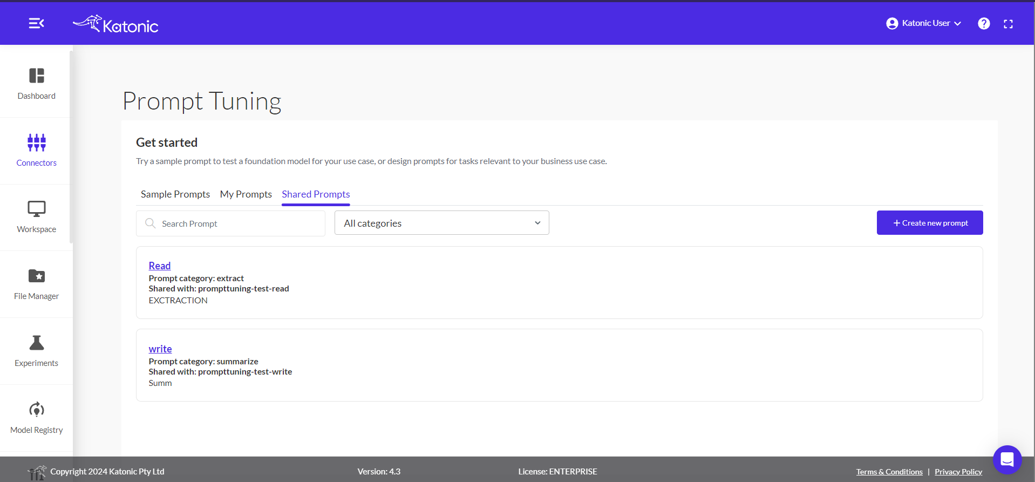1035x482 pixels.
Task: Click the Create new prompt button
Action: pos(930,223)
